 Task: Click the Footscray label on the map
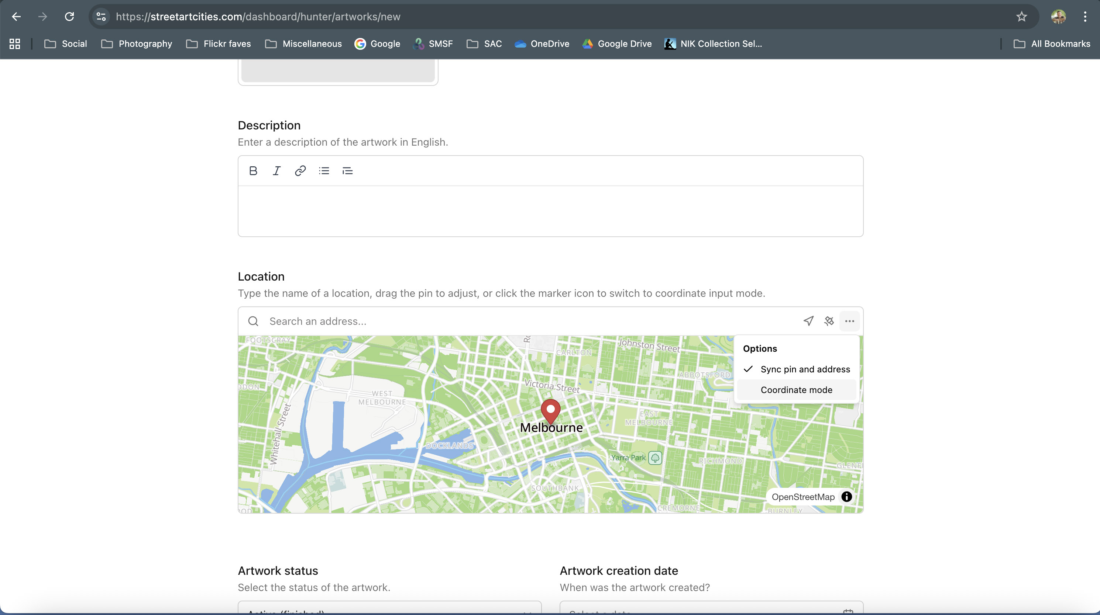point(268,340)
